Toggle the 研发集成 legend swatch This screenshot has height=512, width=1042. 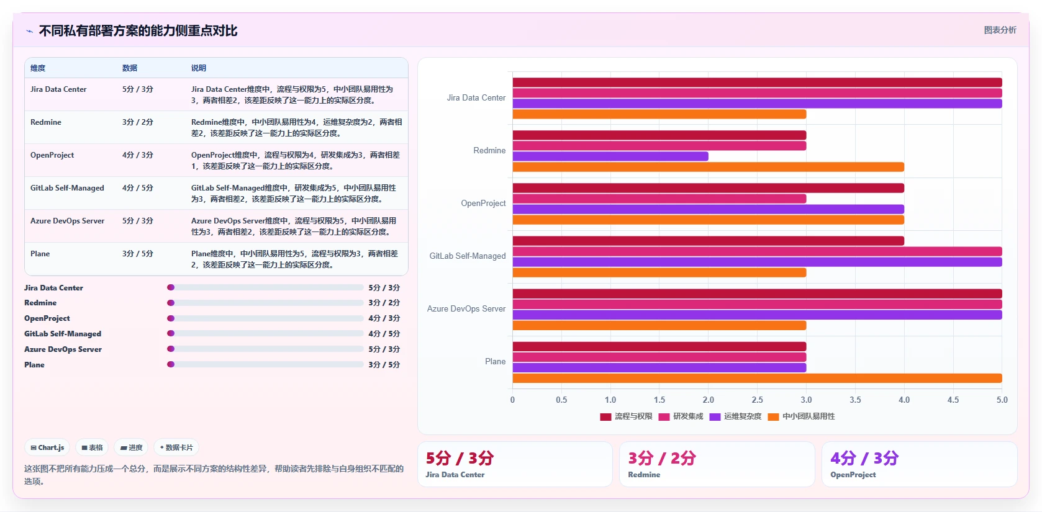tap(664, 416)
